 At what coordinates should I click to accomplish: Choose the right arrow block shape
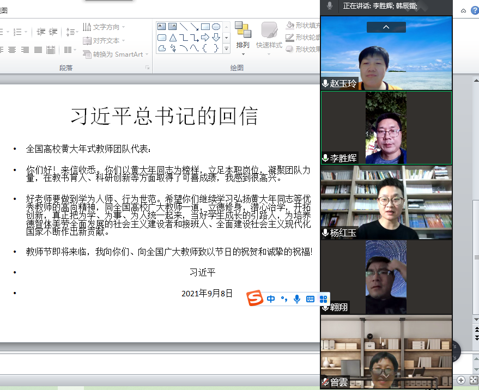[205, 38]
